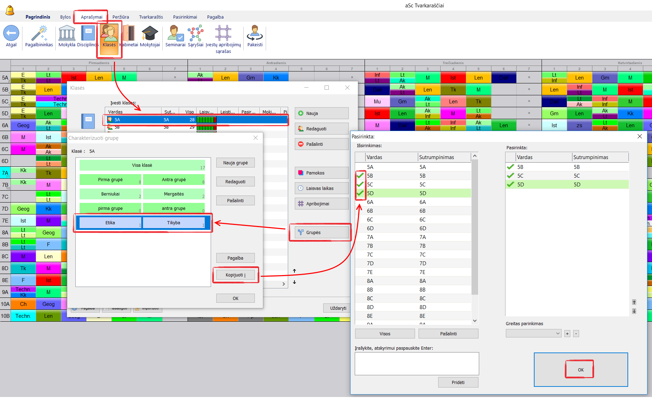Open the Mokykla school settings
This screenshot has width=652, height=404.
[67, 34]
